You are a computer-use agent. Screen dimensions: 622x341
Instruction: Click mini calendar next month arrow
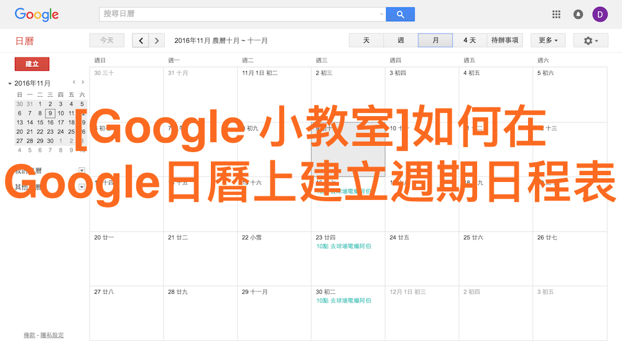point(83,82)
